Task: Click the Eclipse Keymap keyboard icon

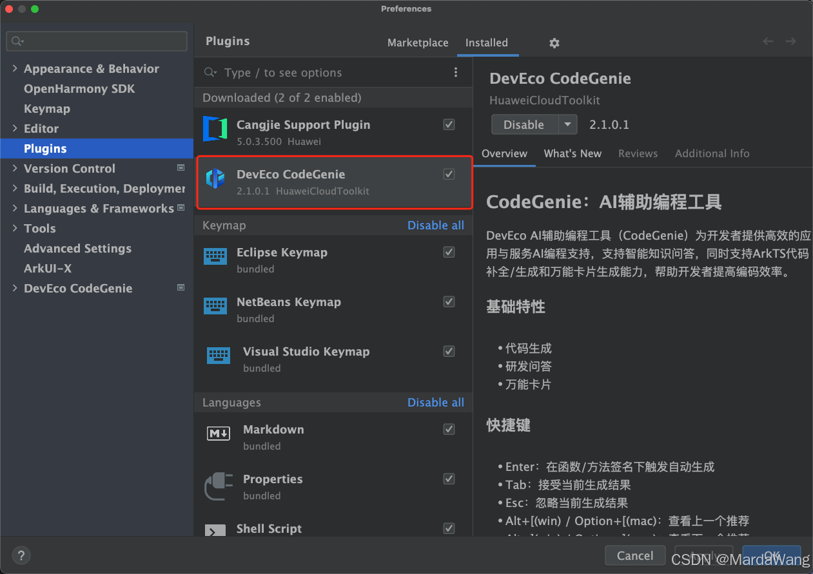Action: coord(215,256)
